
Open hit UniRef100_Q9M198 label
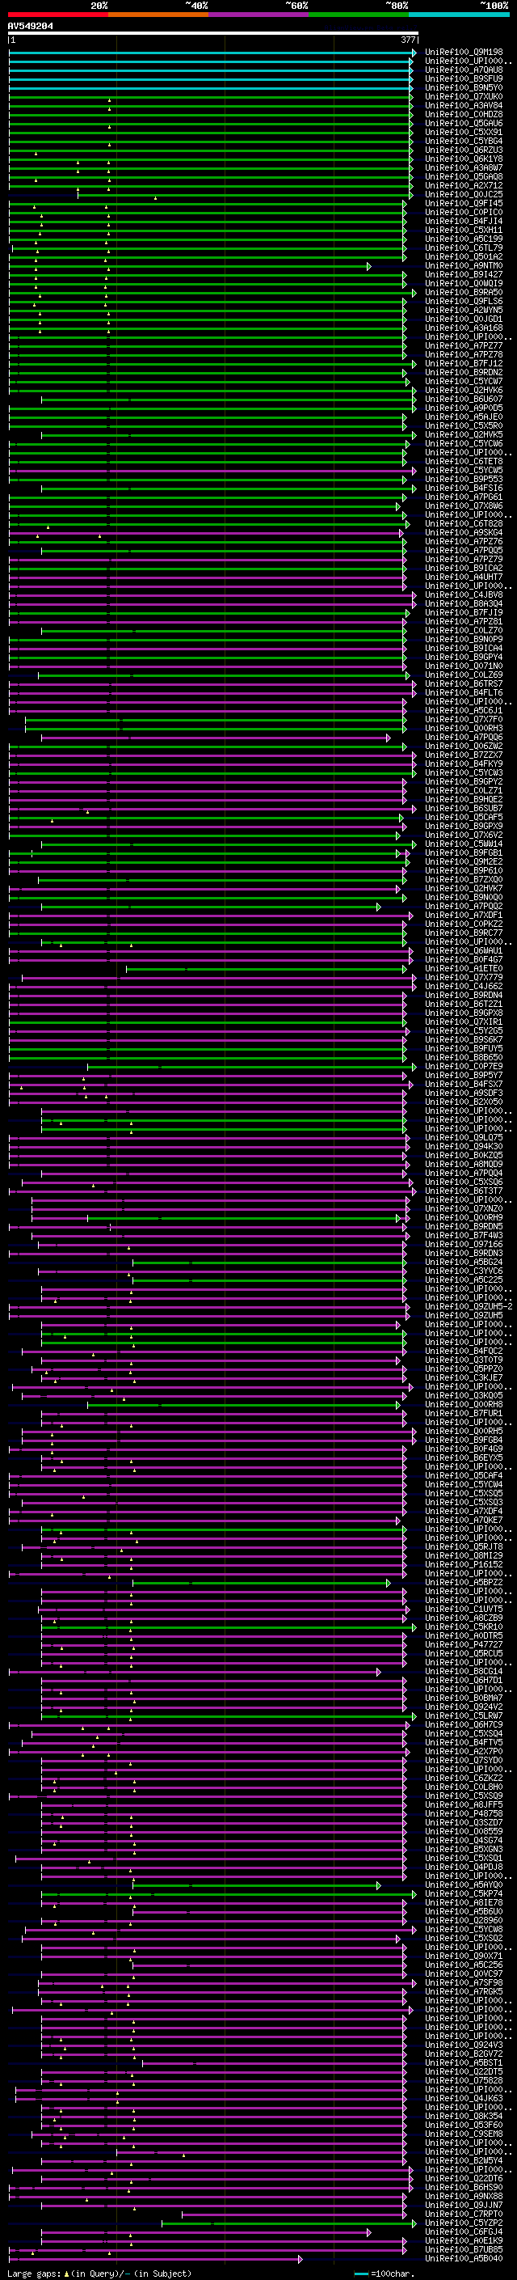click(x=464, y=53)
